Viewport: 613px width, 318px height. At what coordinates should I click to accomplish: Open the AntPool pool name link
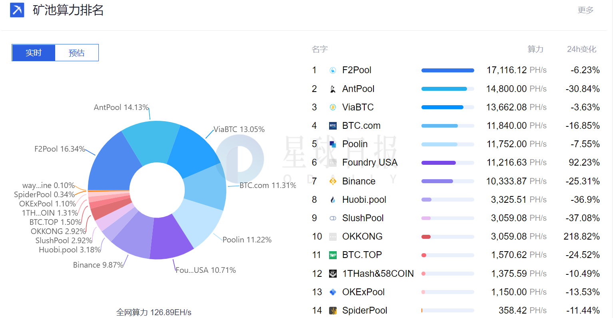(358, 89)
